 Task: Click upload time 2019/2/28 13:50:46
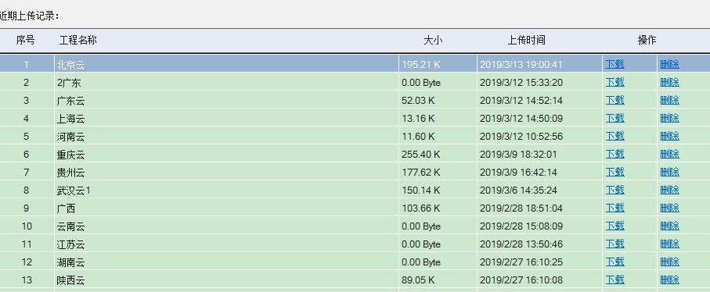521,244
